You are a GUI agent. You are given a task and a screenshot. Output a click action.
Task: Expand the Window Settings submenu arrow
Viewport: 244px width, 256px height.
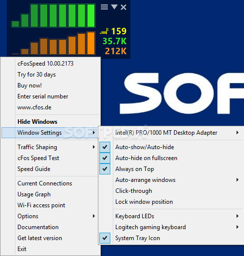[x=94, y=133]
